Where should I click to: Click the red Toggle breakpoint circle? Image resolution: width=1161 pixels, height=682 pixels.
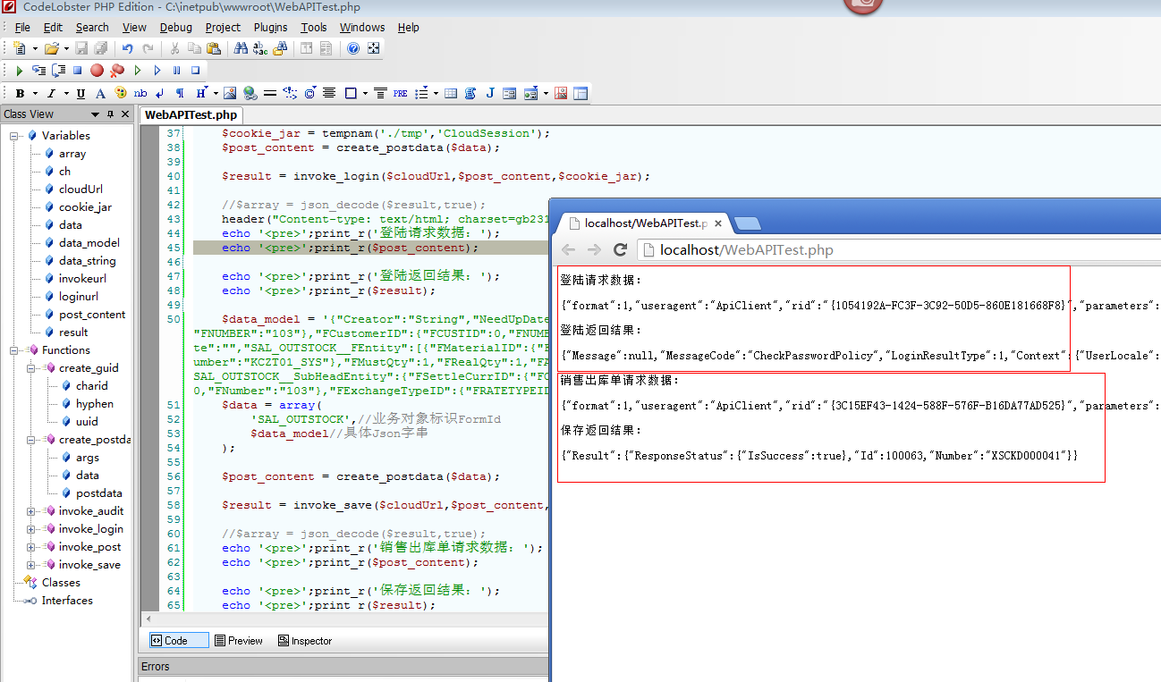coord(97,70)
